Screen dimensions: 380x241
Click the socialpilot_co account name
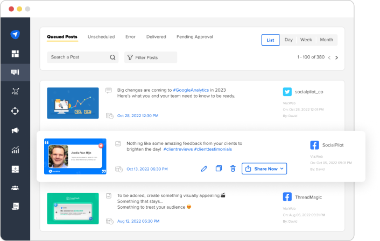pyautogui.click(x=309, y=92)
